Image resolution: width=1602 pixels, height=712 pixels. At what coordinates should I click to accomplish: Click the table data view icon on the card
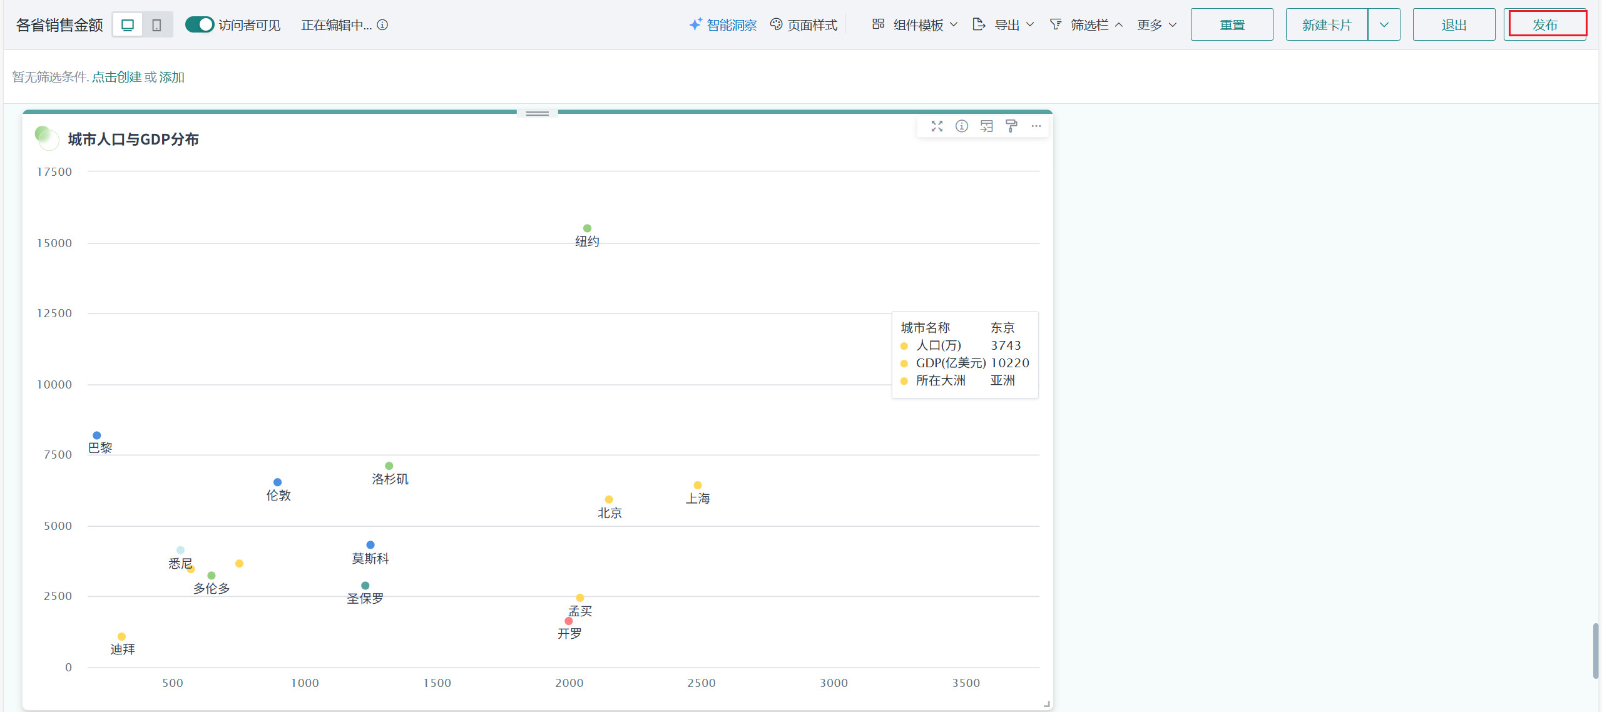pos(986,126)
